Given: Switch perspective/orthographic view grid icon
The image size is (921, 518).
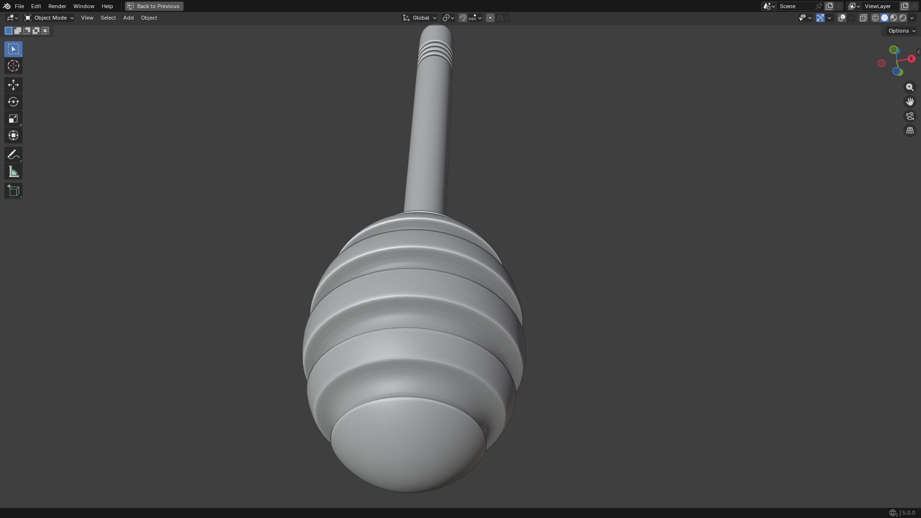Looking at the screenshot, I should point(909,130).
